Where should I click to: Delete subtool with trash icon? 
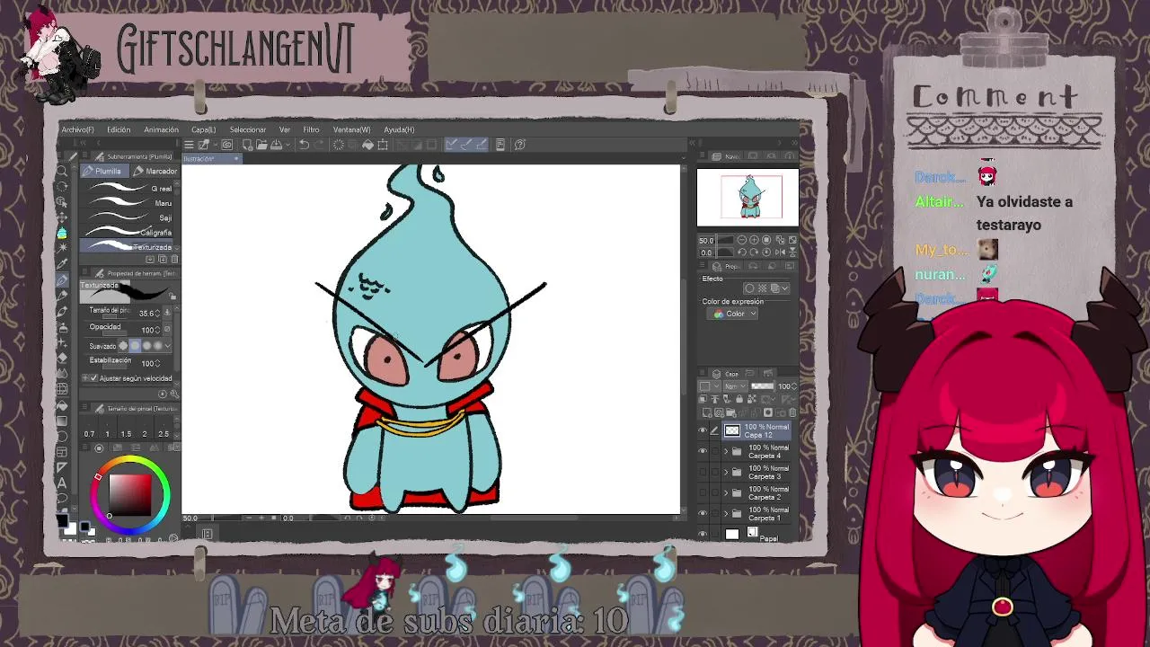coord(174,259)
